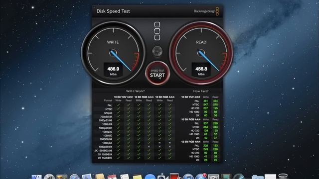Select the 486.9 MB/s write reading

point(113,70)
